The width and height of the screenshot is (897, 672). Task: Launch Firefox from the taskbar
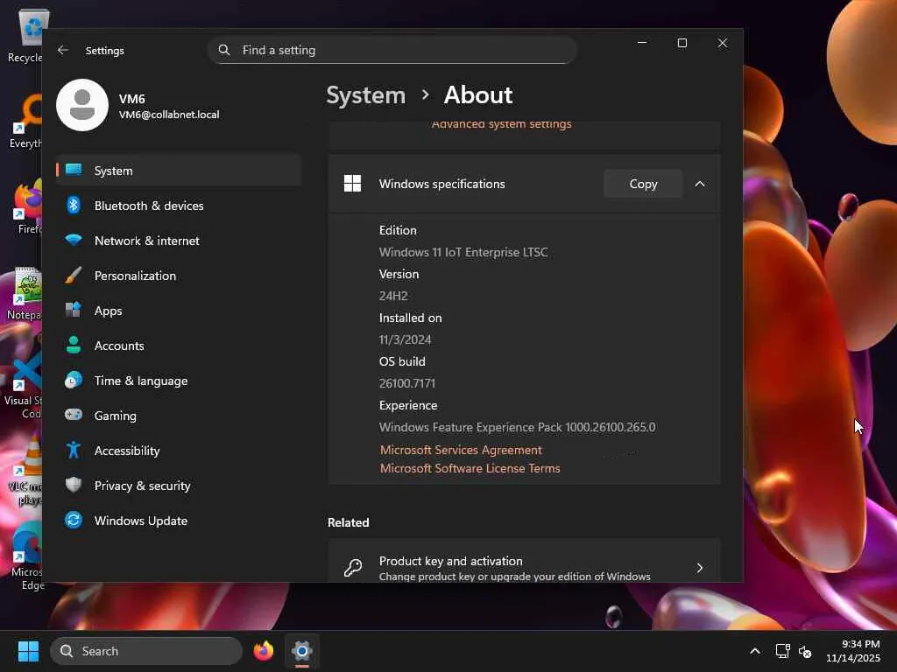pyautogui.click(x=263, y=651)
